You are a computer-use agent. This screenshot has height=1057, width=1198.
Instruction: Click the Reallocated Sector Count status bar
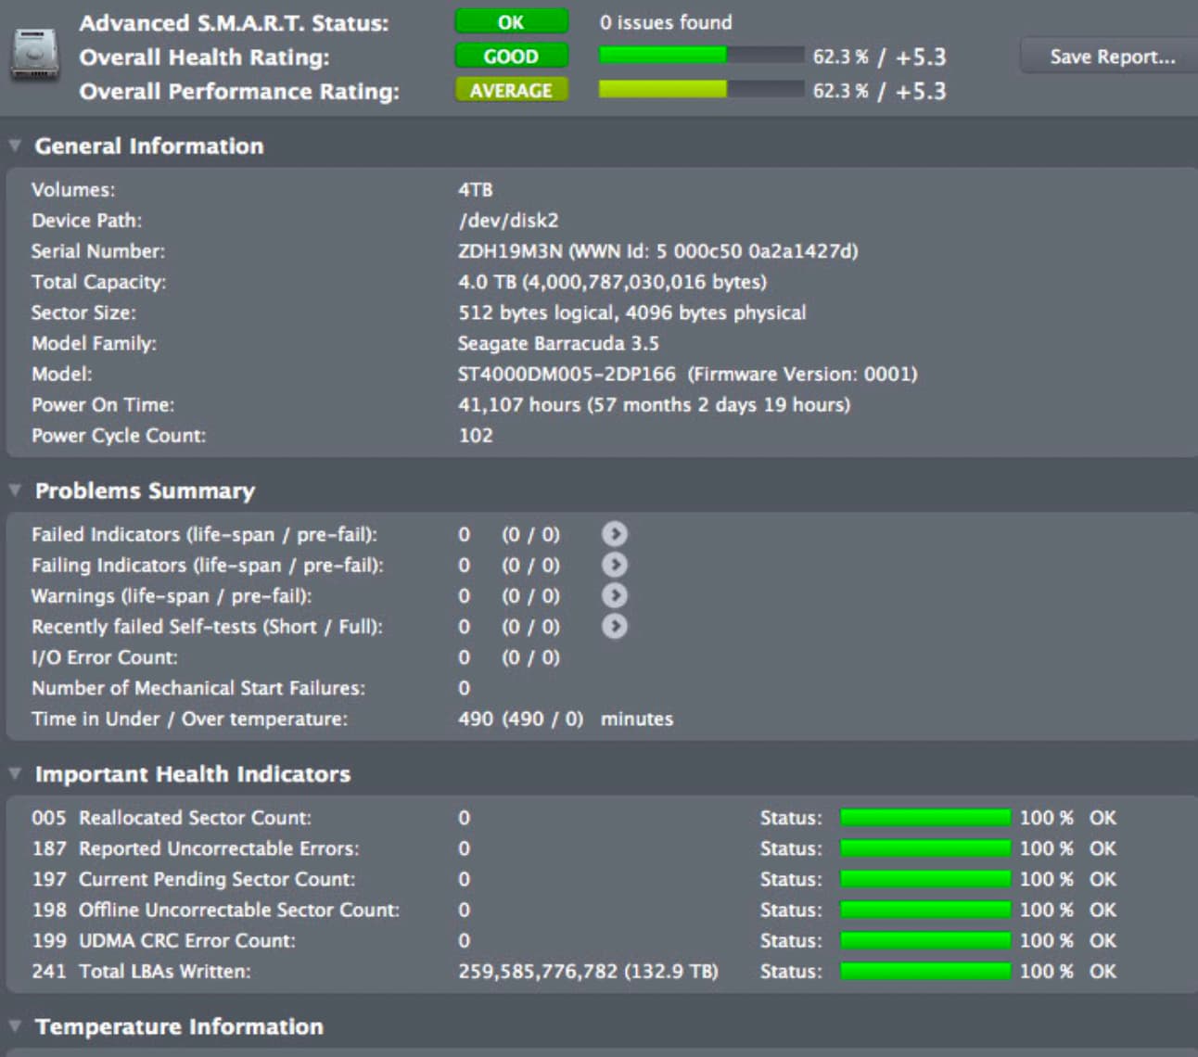(x=924, y=818)
